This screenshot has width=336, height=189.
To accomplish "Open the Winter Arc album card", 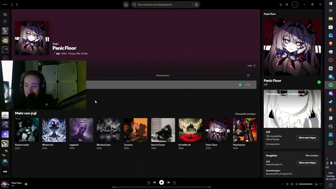I will coord(54,134).
